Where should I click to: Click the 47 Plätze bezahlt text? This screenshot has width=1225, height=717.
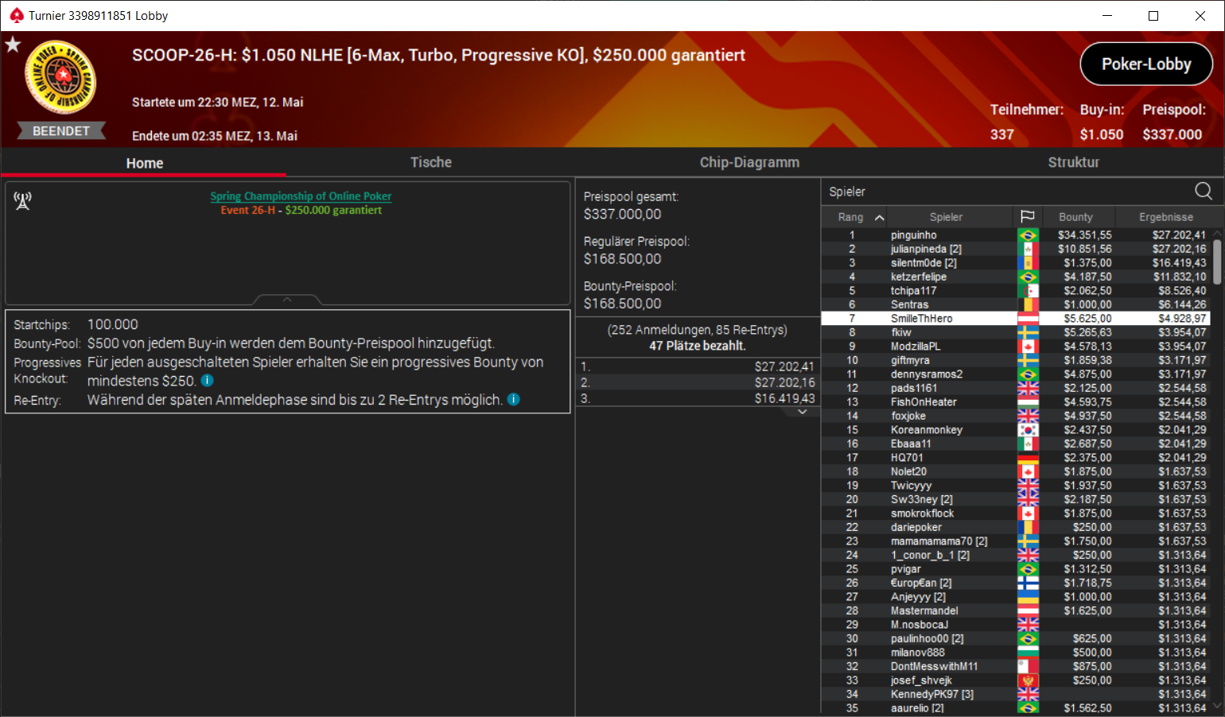click(698, 346)
